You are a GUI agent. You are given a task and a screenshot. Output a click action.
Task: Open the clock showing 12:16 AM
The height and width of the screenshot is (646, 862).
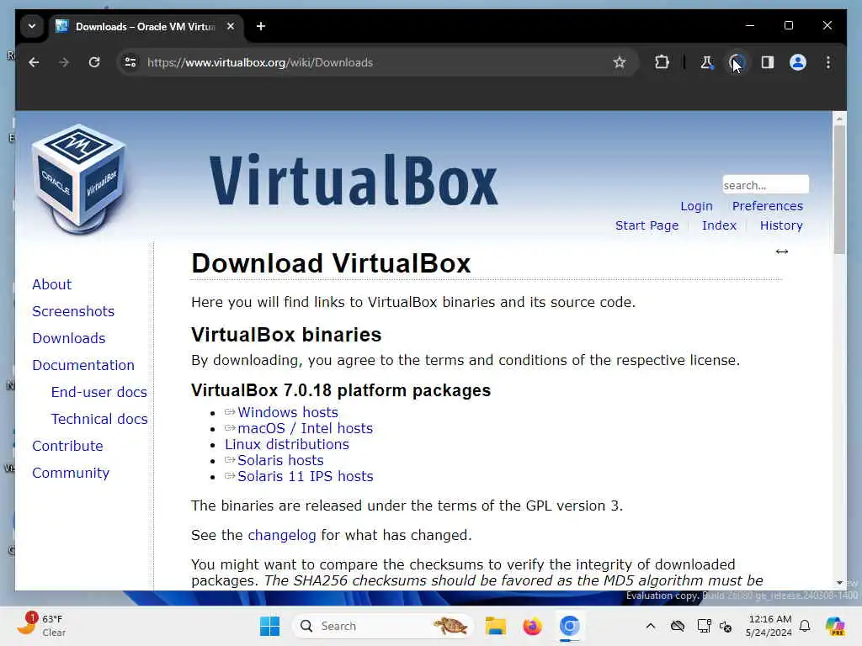click(769, 626)
